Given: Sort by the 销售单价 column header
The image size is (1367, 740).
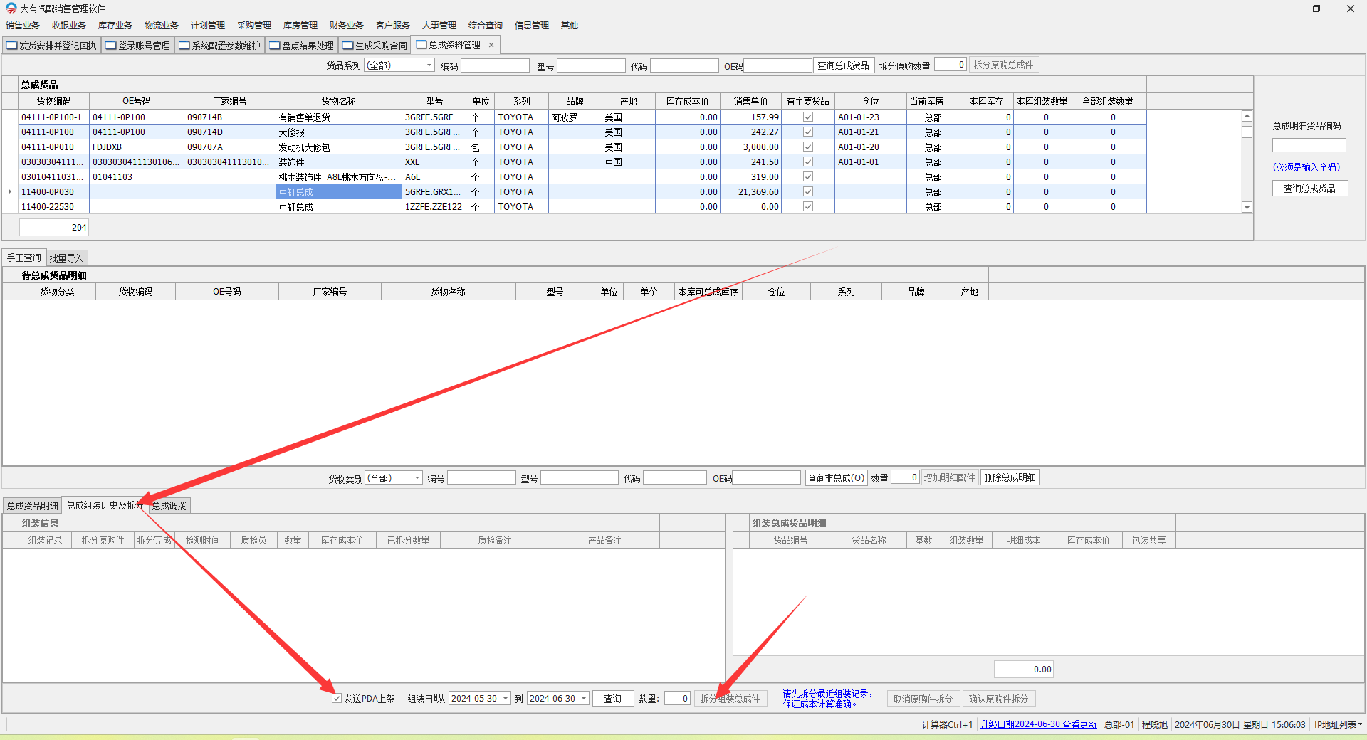Looking at the screenshot, I should pos(751,101).
